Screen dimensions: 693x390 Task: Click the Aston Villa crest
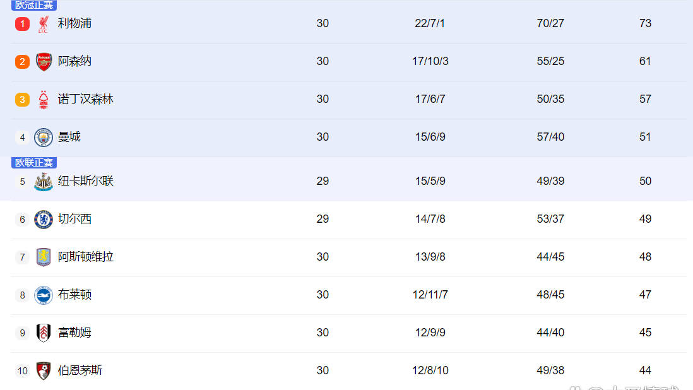(x=44, y=257)
